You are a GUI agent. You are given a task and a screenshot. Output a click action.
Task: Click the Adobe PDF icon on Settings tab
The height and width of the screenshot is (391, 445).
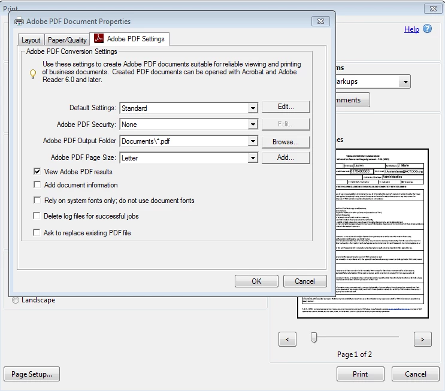(x=98, y=38)
